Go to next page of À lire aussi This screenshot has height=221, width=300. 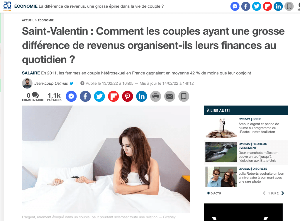(283, 193)
